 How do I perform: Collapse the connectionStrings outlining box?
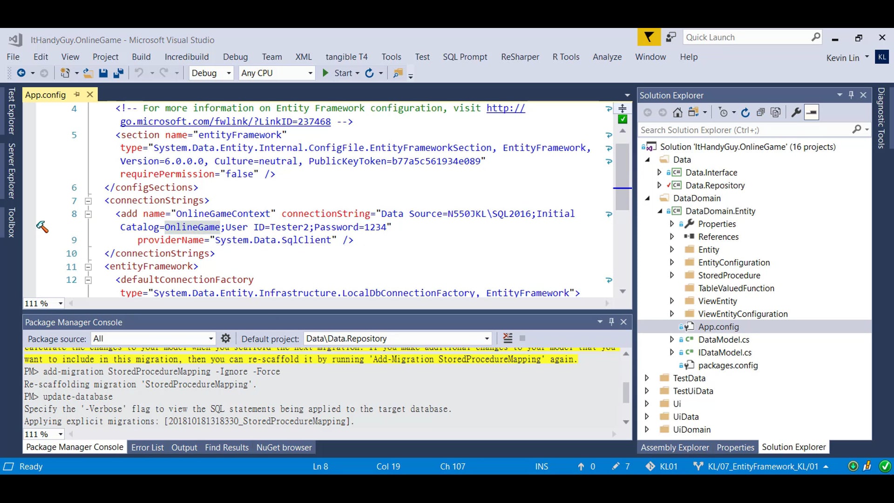click(x=88, y=201)
